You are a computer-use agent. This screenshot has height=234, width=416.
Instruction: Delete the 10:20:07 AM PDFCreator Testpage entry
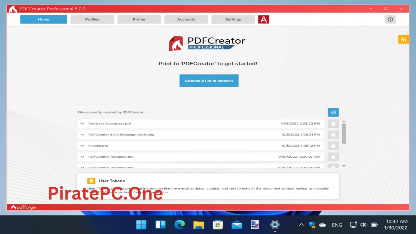pos(333,157)
